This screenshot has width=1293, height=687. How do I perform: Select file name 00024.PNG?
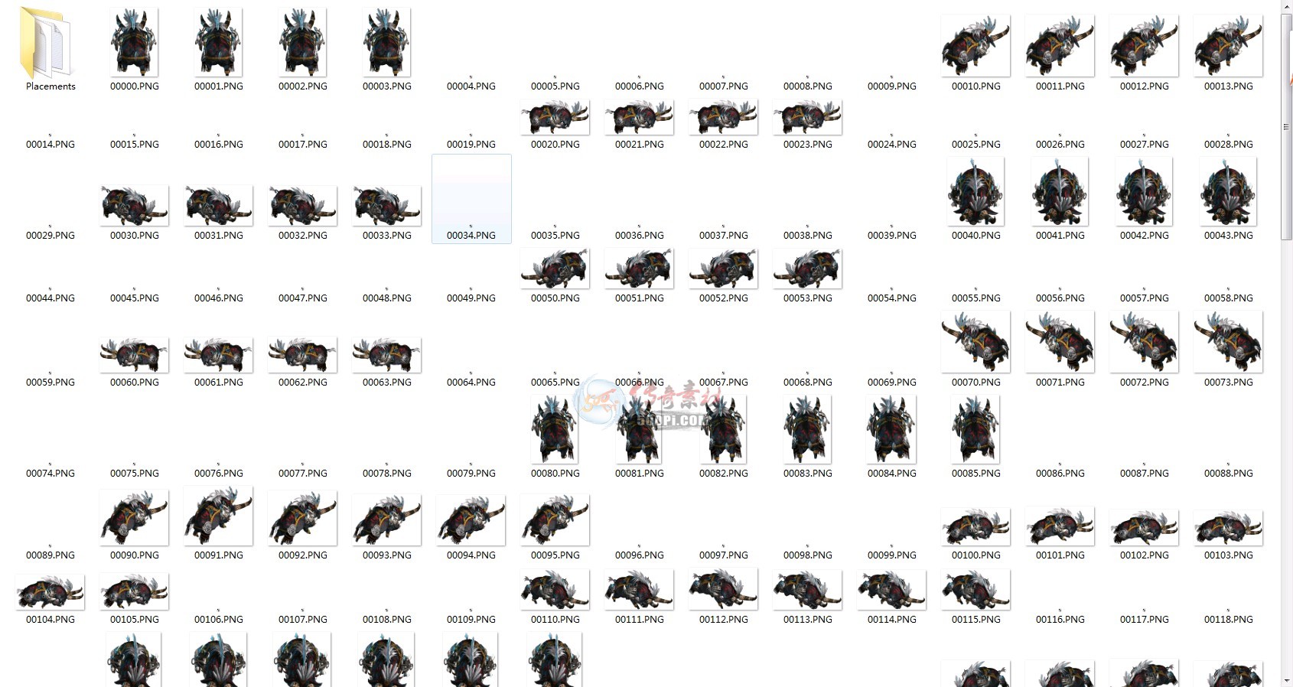pos(892,144)
